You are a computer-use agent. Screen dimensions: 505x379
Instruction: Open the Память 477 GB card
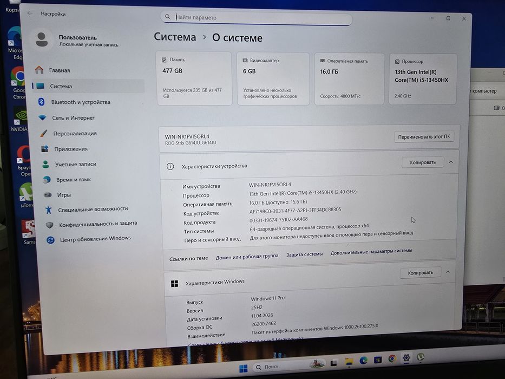coord(194,79)
